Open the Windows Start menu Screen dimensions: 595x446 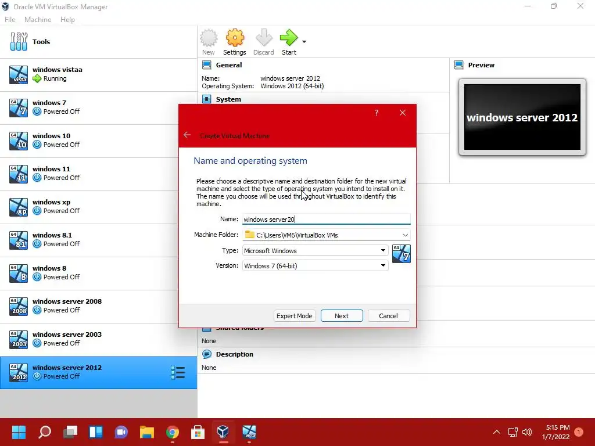(19, 432)
